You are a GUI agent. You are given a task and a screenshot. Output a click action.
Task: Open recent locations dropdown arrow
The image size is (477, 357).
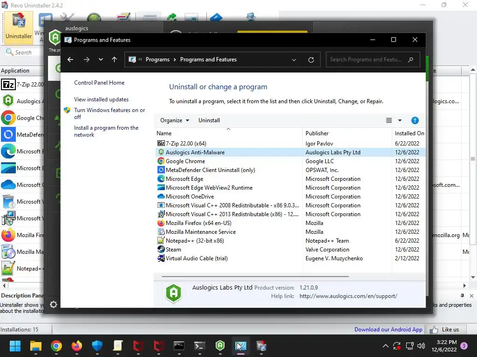[101, 59]
